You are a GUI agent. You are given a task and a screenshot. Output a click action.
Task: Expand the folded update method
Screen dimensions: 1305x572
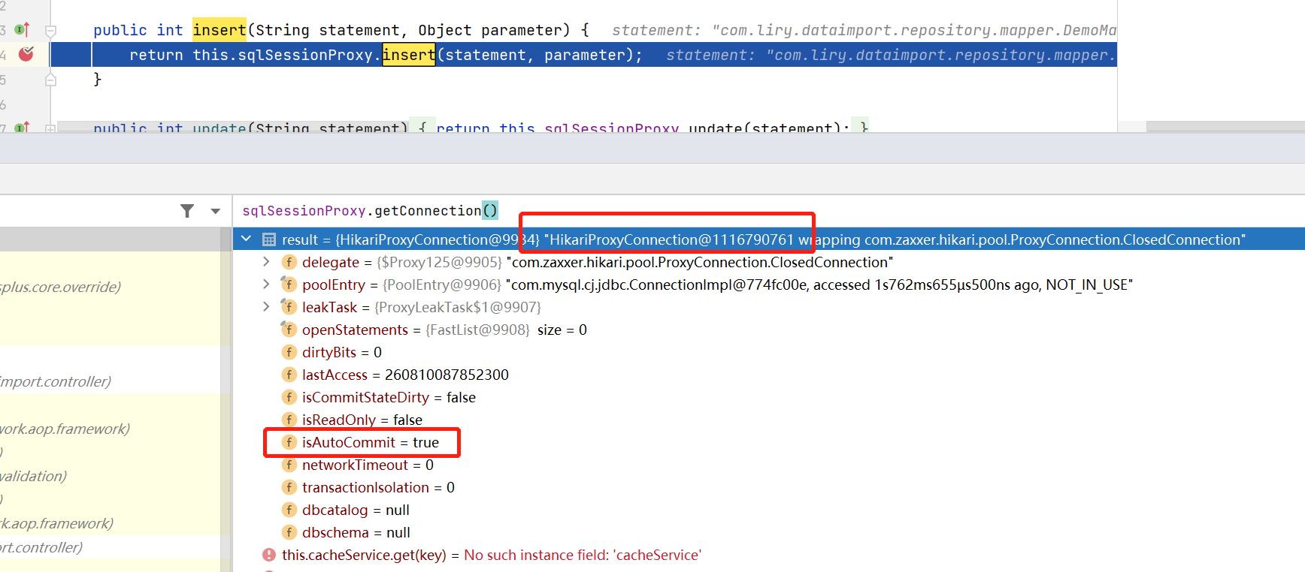(x=50, y=128)
